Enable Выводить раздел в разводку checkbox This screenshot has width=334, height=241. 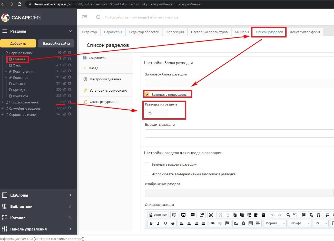click(x=147, y=164)
